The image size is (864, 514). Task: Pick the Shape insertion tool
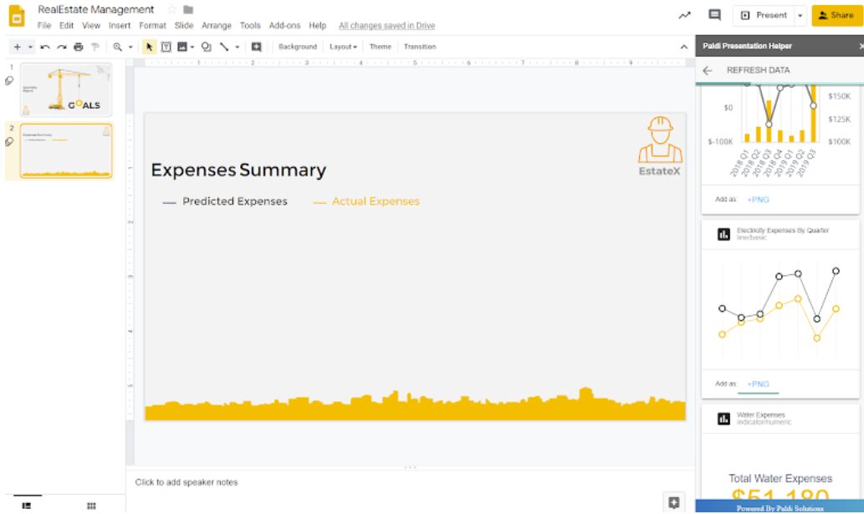click(x=205, y=47)
